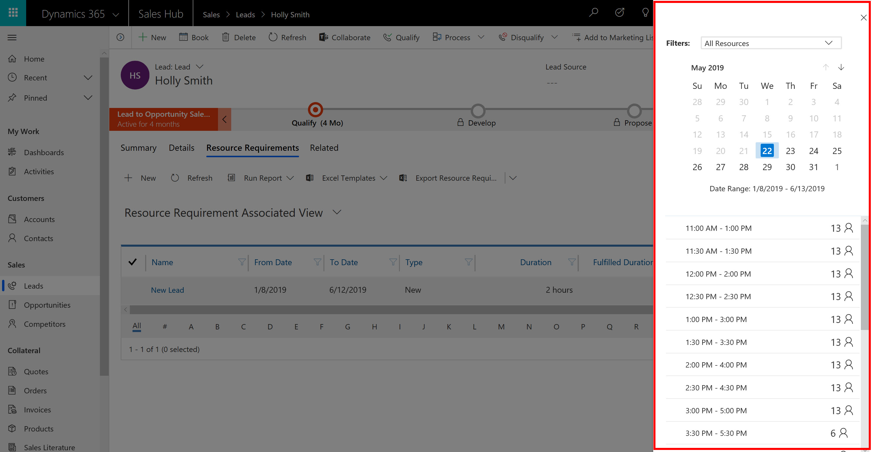
Task: Select the Develop process stage
Action: [478, 111]
